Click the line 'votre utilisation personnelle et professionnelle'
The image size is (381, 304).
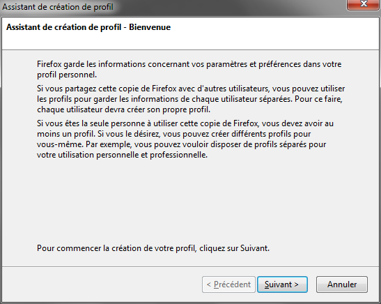[x=122, y=155]
